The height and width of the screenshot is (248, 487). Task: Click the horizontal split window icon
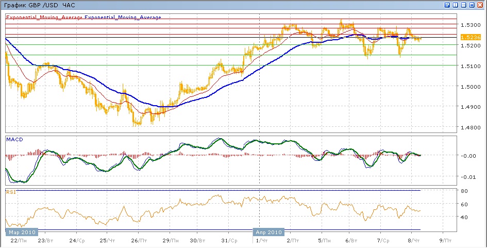463,5
